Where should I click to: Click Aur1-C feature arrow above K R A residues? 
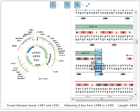88,53
